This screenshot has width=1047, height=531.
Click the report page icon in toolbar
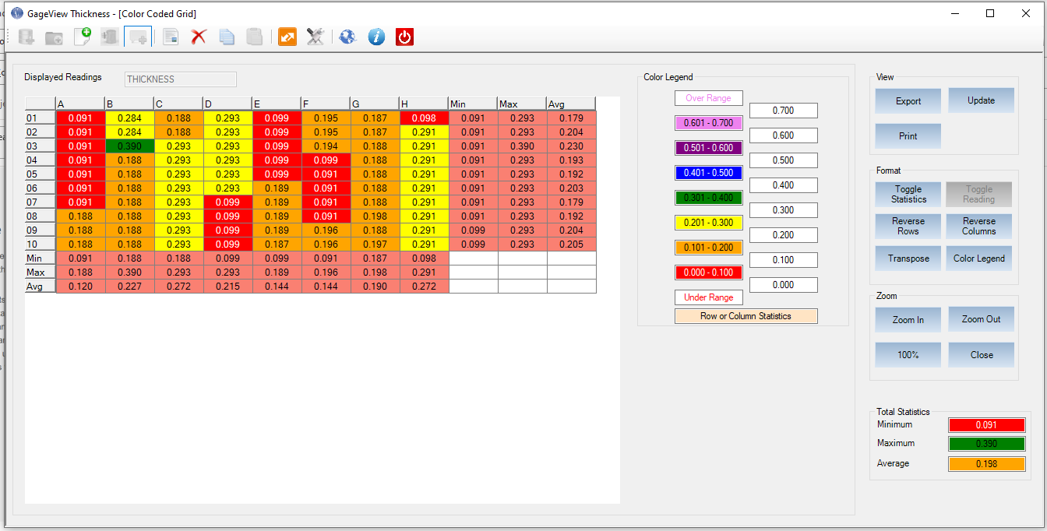[171, 36]
